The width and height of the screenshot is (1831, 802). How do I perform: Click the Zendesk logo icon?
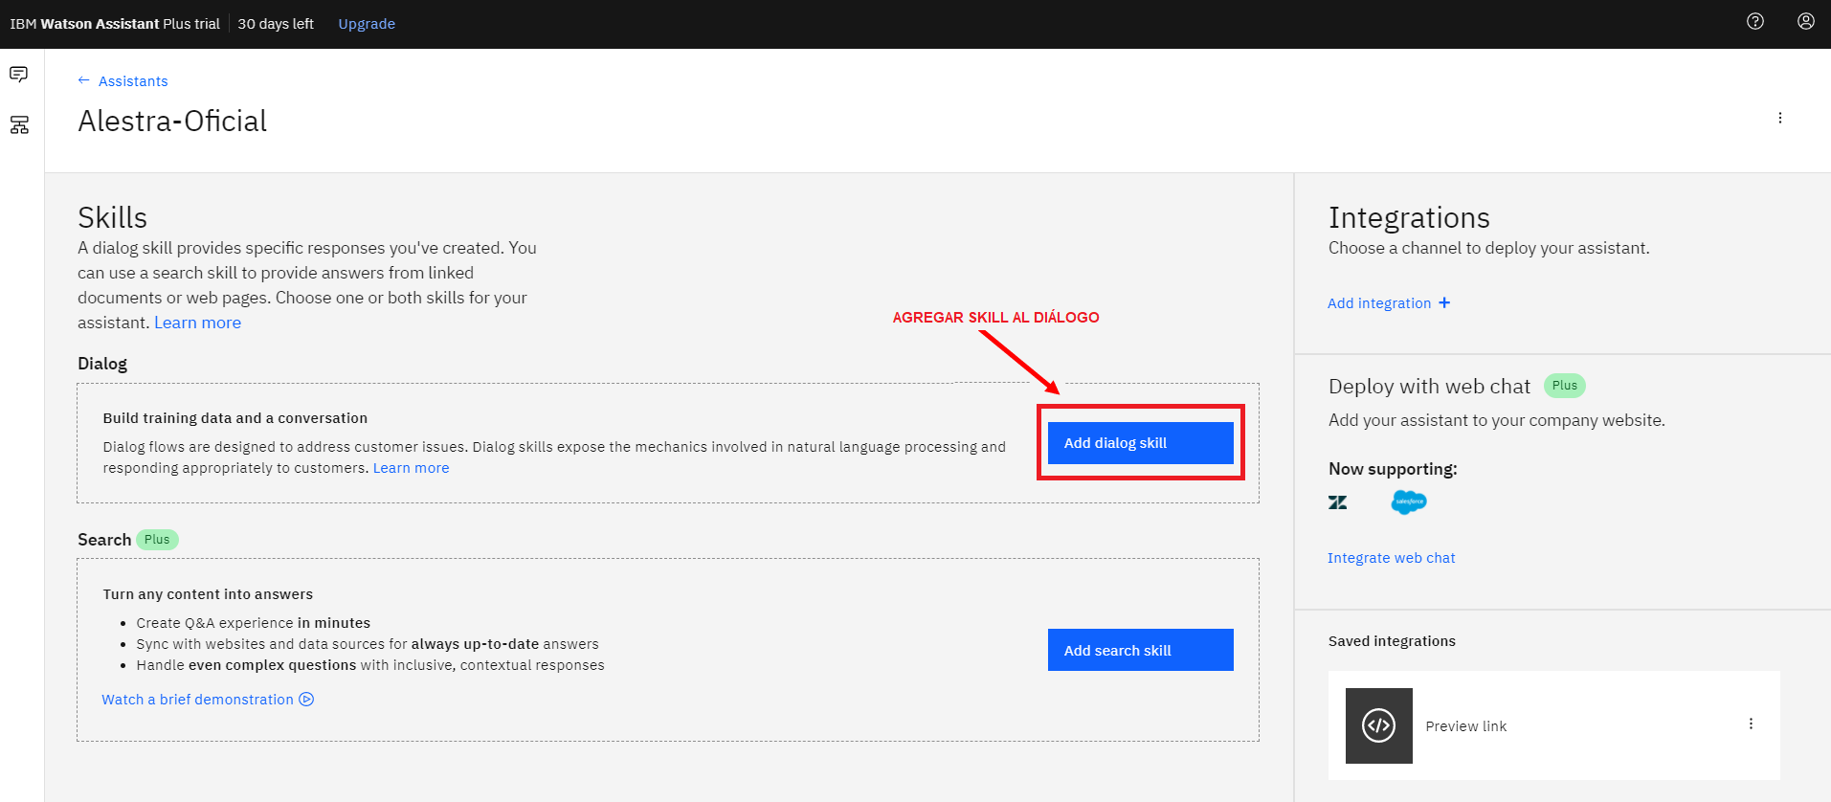[x=1338, y=502]
